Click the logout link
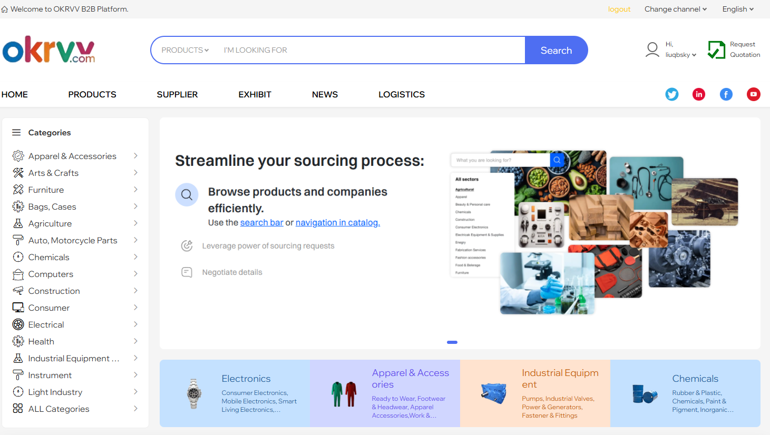770x435 pixels. coord(619,9)
